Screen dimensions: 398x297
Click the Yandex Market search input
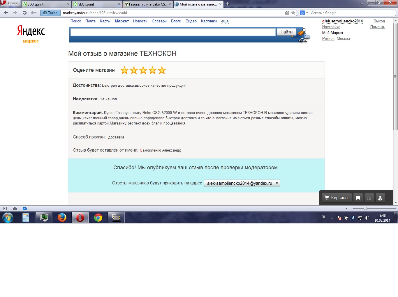[x=173, y=32]
